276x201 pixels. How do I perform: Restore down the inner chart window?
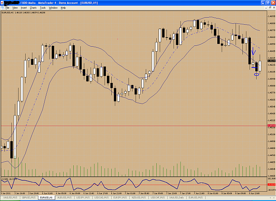270,8
